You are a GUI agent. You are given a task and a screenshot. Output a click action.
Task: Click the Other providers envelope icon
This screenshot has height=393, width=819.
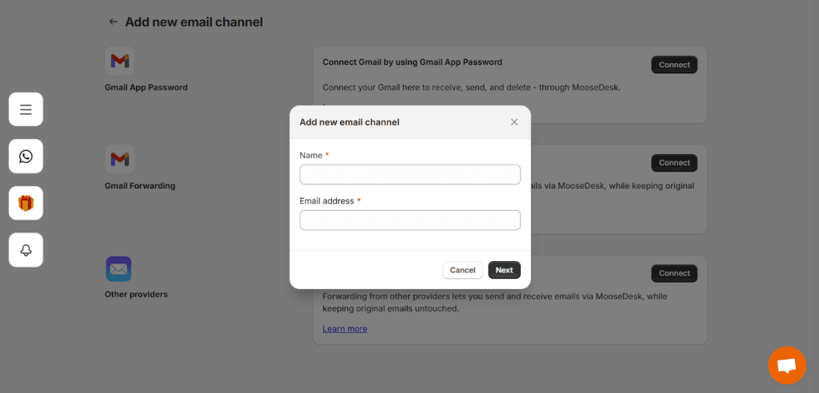coord(118,269)
